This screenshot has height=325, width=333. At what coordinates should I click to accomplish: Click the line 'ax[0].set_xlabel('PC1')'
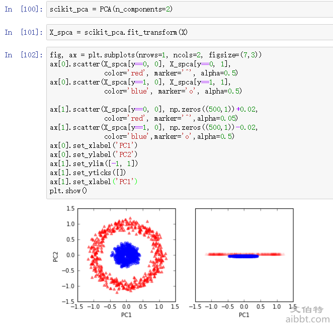click(94, 145)
